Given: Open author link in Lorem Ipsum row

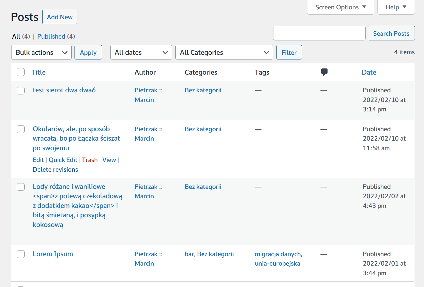Looking at the screenshot, I should click(148, 259).
